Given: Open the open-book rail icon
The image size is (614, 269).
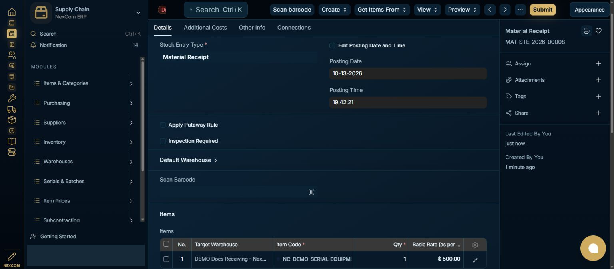Looking at the screenshot, I should coord(12,141).
